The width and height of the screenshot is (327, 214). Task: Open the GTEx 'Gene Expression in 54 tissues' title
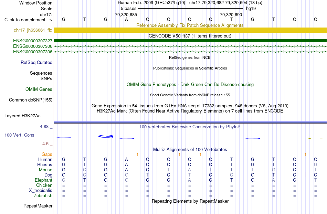coord(190,106)
